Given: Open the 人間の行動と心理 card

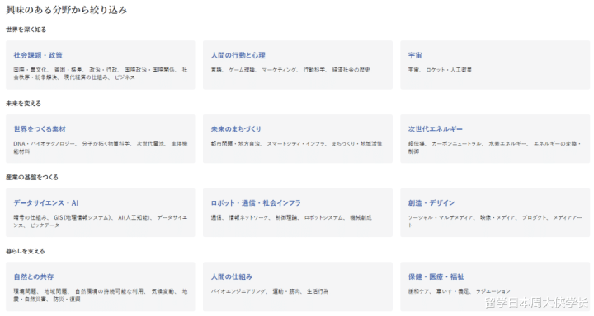Looking at the screenshot, I should [297, 65].
